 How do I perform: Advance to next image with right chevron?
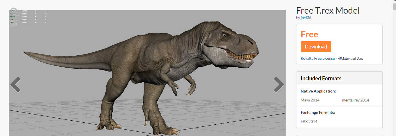(x=279, y=84)
